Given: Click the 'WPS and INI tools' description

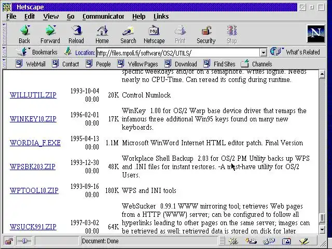Looking at the screenshot, I should [149, 190].
